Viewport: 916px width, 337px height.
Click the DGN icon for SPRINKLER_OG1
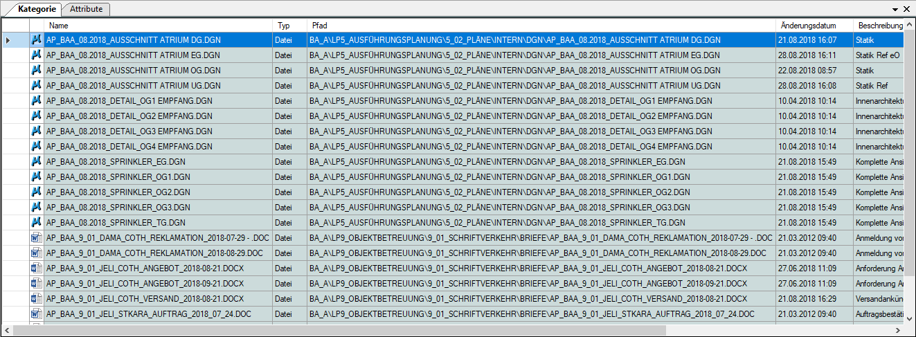[x=37, y=177]
